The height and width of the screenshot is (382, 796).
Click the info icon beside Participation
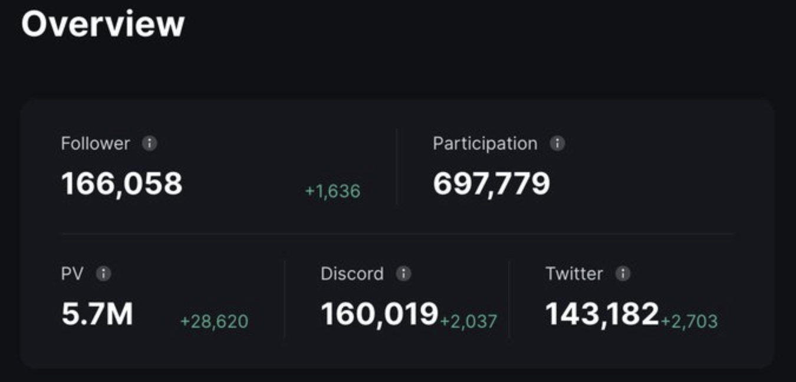tap(557, 143)
